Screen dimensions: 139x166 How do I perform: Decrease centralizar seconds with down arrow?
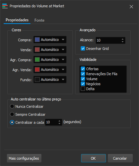(59, 123)
